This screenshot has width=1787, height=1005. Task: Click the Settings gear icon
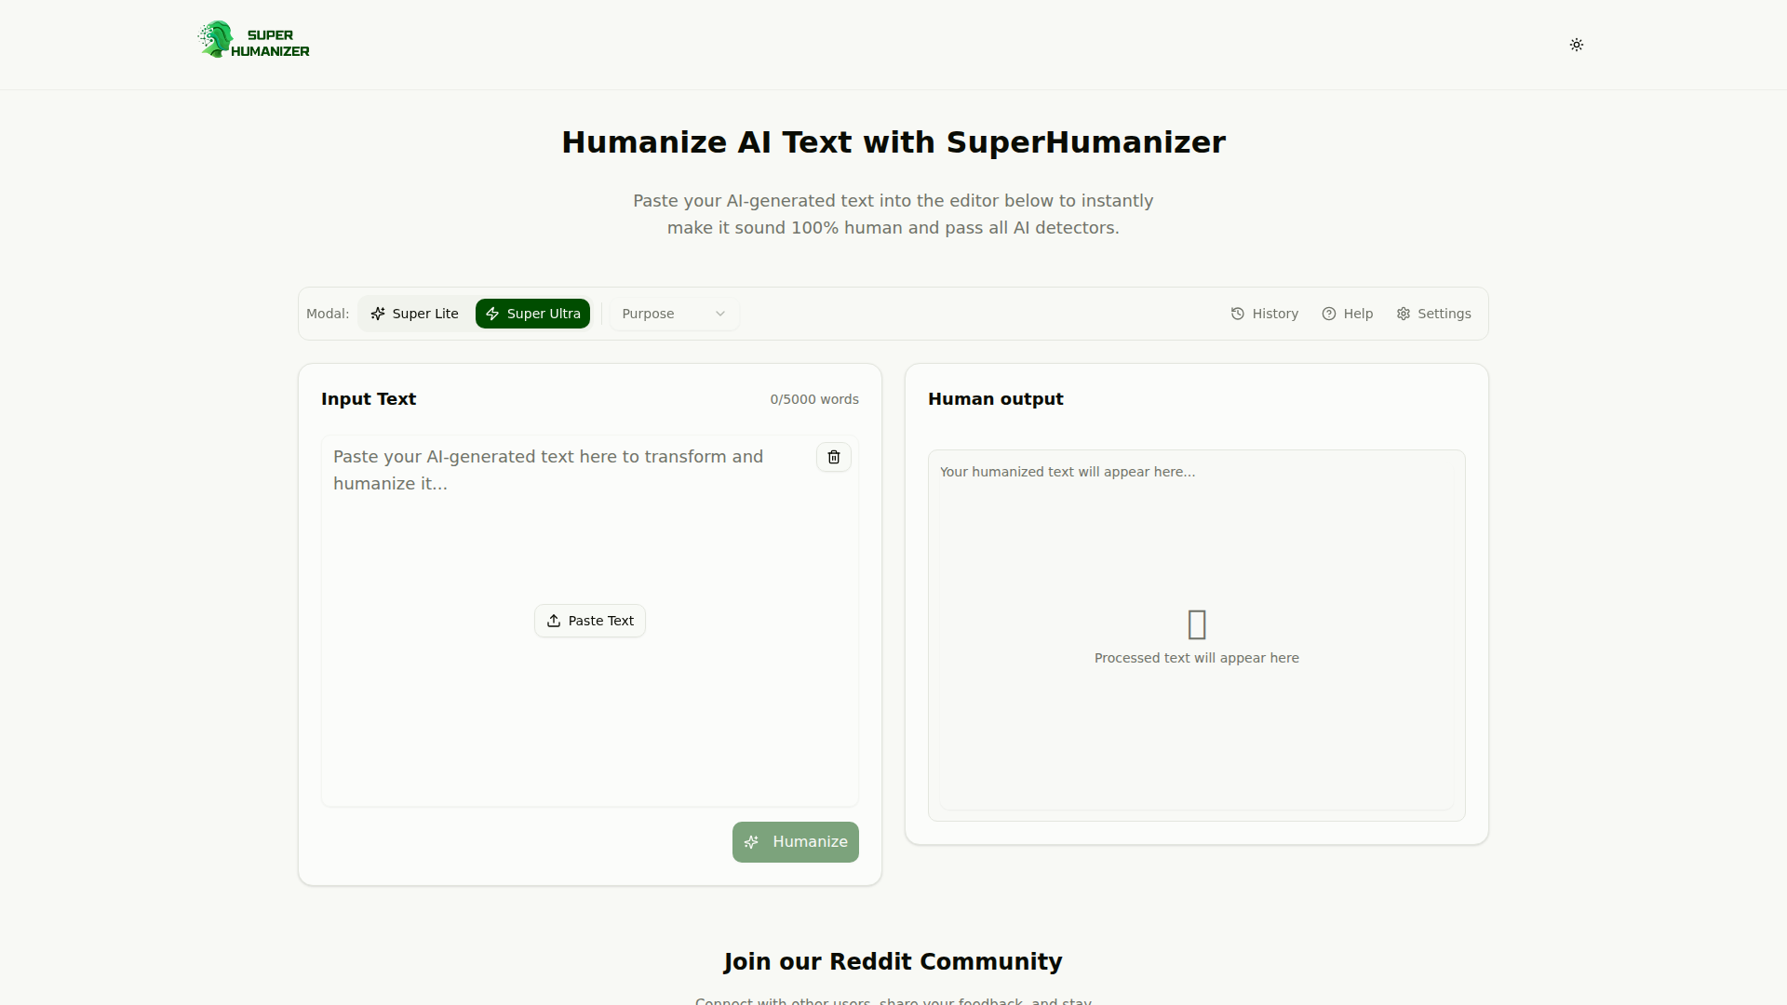tap(1404, 314)
